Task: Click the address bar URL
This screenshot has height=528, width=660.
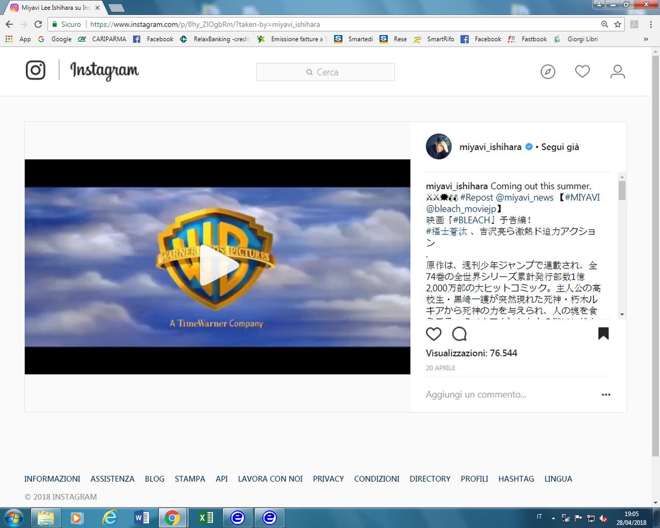Action: tap(205, 24)
